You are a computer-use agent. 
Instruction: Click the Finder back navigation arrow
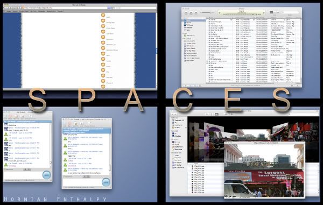coord(173,114)
